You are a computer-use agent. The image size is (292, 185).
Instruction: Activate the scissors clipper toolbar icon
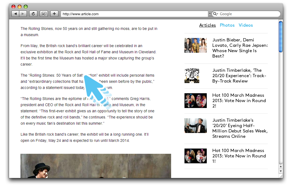tap(44, 14)
